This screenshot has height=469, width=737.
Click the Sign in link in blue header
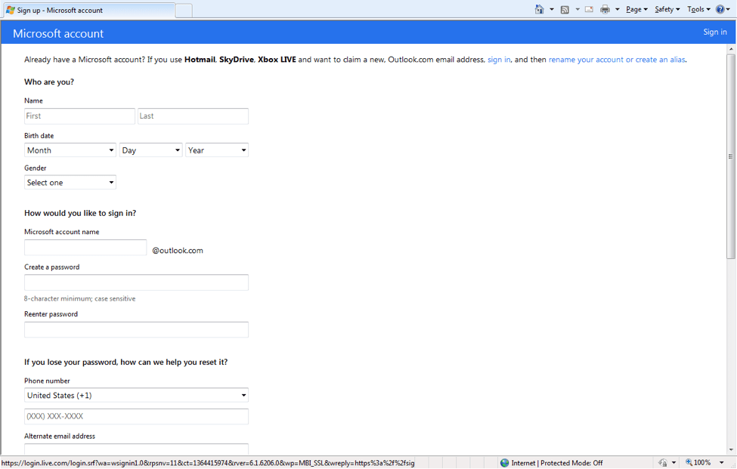point(715,32)
